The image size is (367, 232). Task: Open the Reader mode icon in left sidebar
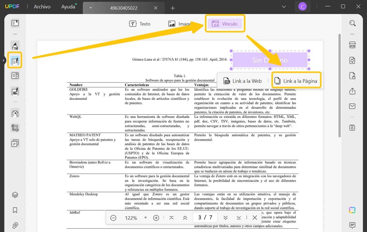(15, 23)
